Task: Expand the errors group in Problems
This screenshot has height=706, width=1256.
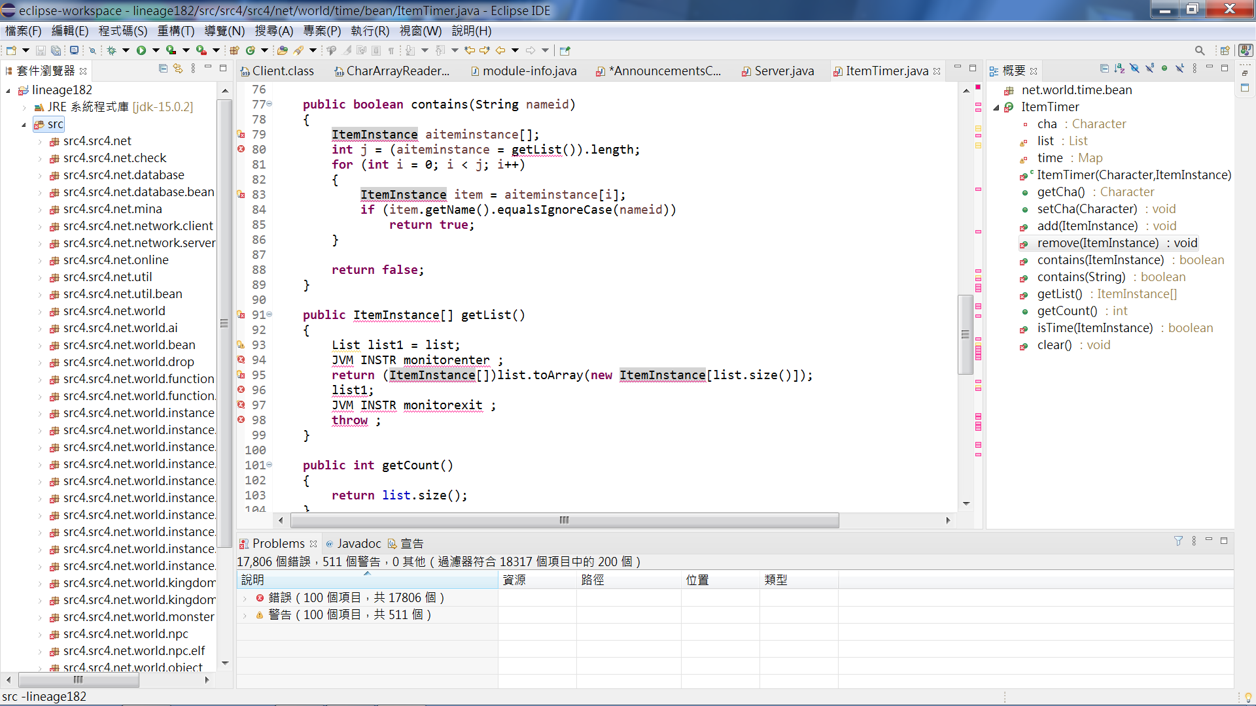Action: coord(245,598)
